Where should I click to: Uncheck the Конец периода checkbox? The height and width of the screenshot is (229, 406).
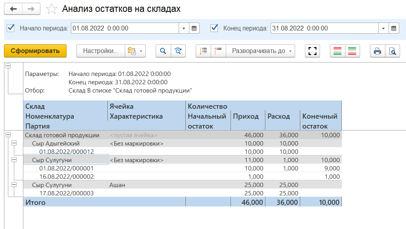(x=214, y=28)
